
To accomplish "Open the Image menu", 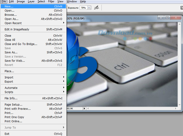I will pos(21,1).
